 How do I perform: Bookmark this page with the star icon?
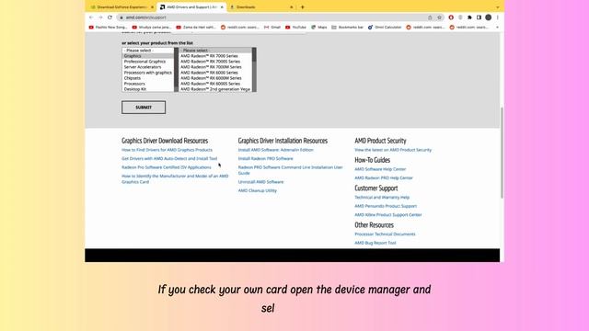(439, 17)
